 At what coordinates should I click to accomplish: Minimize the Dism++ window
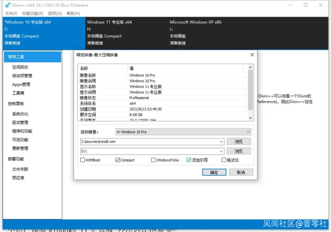tap(291, 5)
